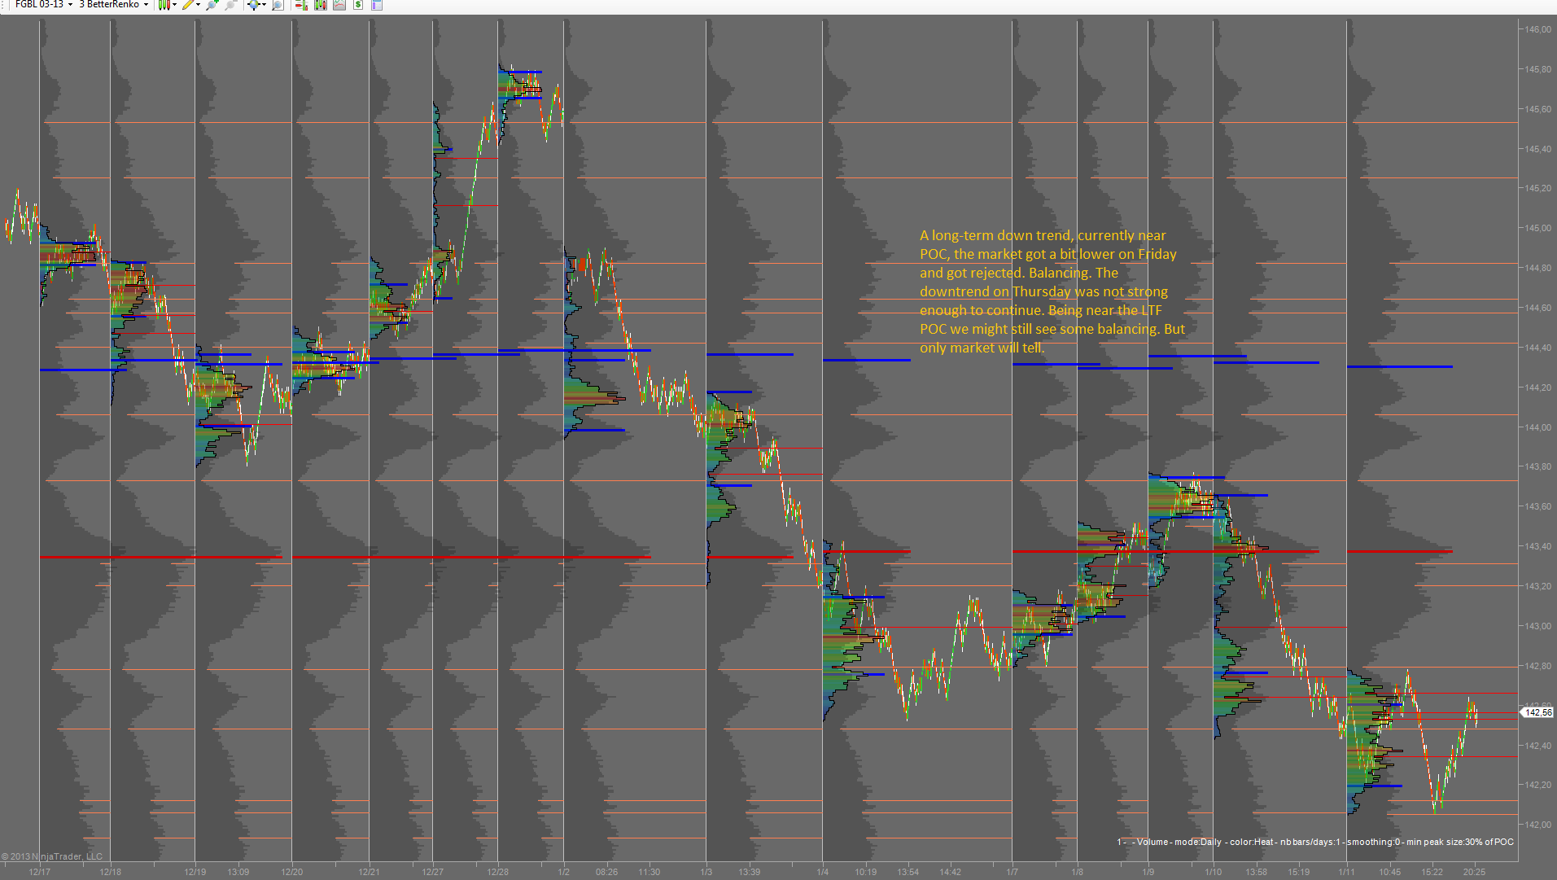The height and width of the screenshot is (880, 1557).
Task: Open the data series bars icon
Action: tap(321, 5)
